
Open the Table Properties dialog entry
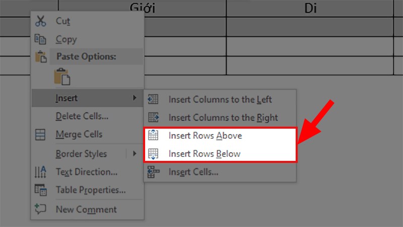[x=91, y=190]
